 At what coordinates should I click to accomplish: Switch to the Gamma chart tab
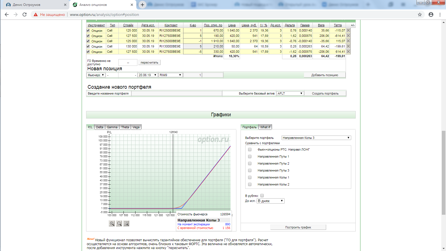(x=112, y=127)
